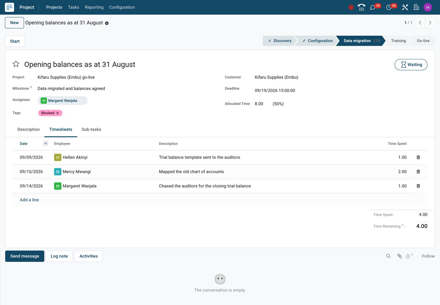Select the 09/09/2026 date cell
Screen dimensions: 440x305
(31, 157)
